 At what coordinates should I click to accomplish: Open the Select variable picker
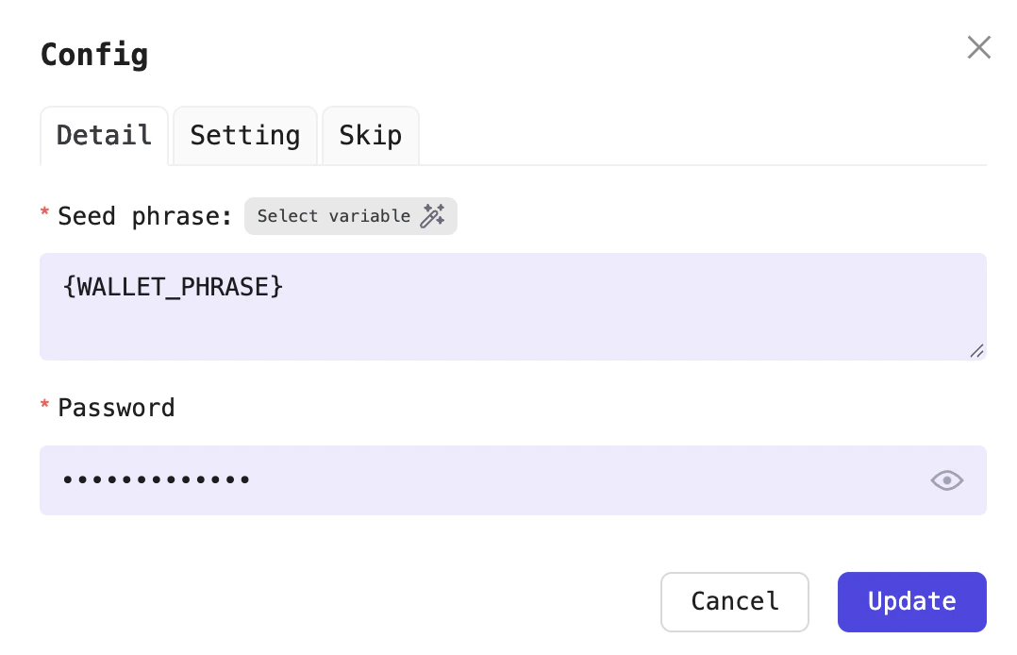click(x=334, y=216)
